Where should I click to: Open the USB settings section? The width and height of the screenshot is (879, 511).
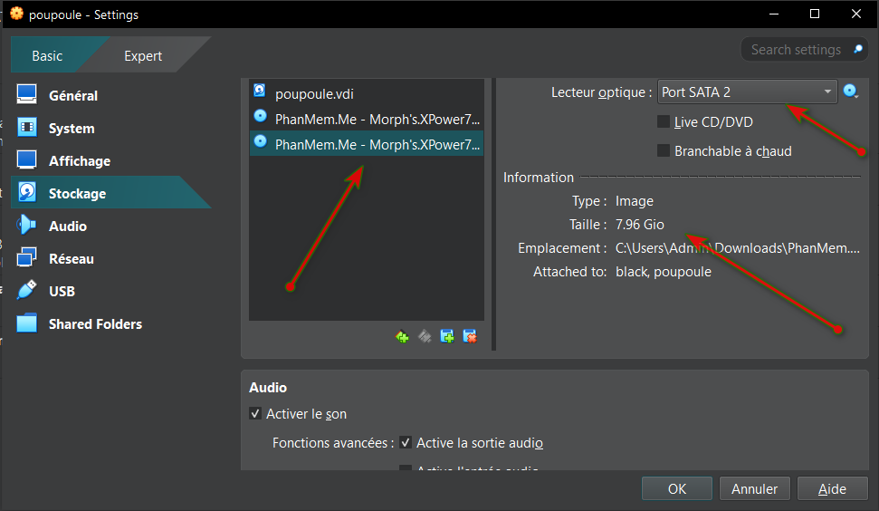coord(62,291)
